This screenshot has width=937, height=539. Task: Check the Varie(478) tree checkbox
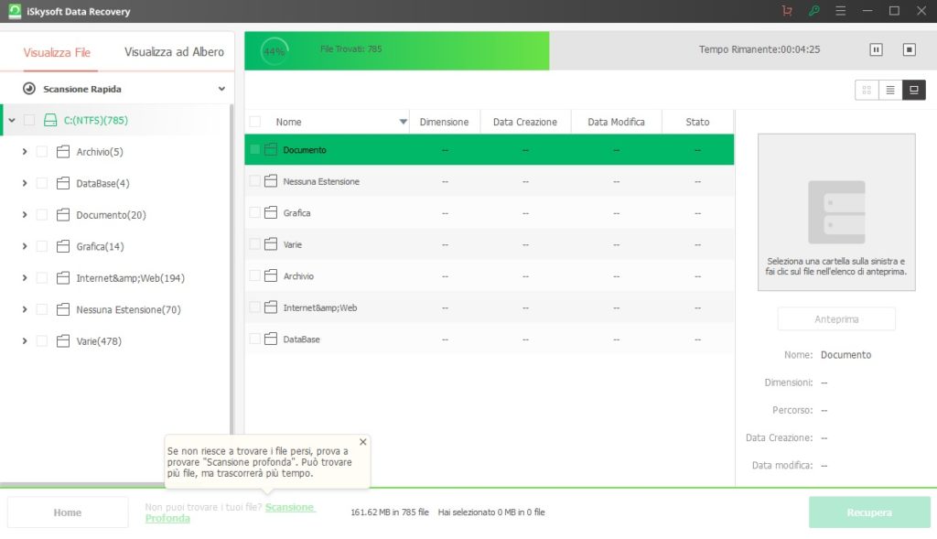42,341
